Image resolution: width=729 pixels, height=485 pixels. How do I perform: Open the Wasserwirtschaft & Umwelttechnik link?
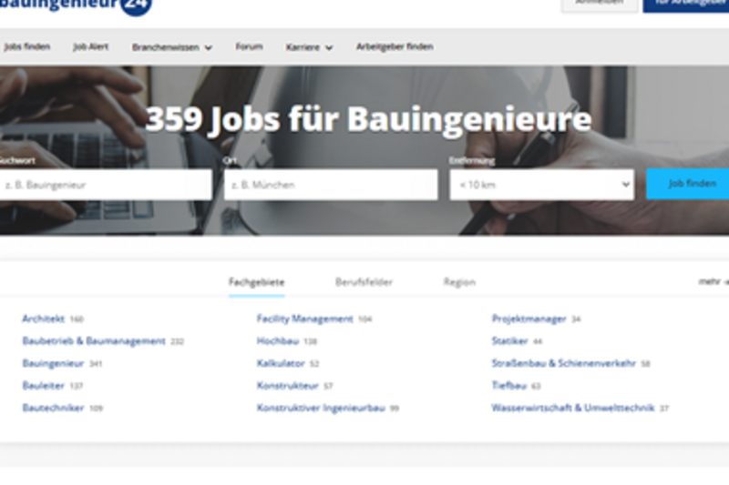tap(572, 409)
